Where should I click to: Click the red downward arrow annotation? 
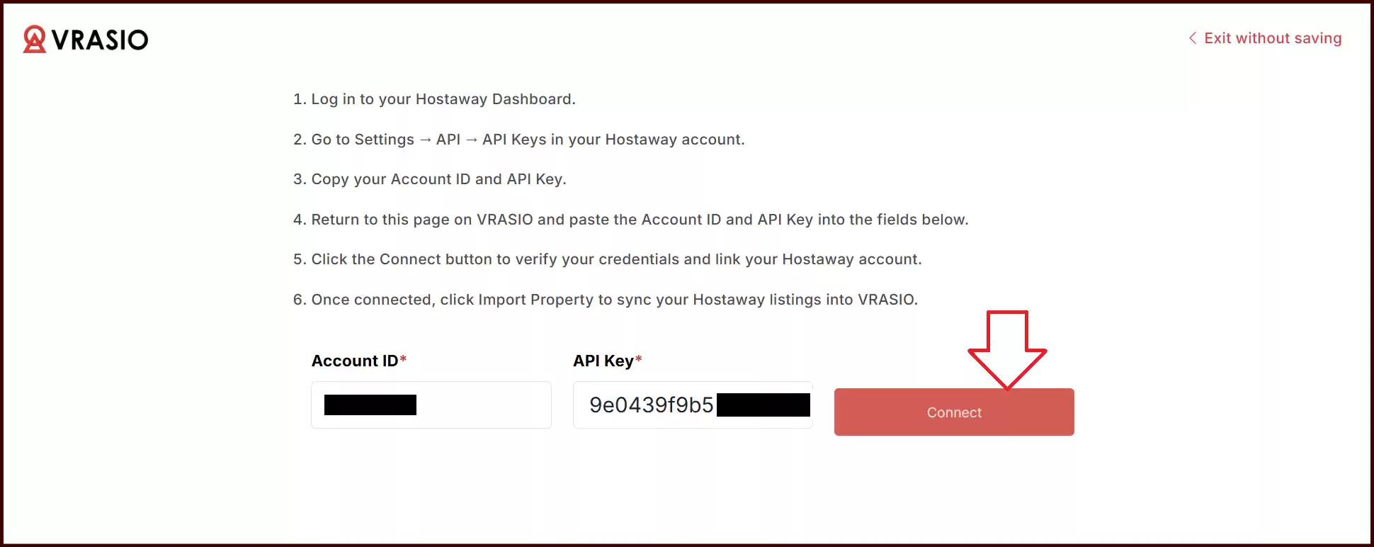pyautogui.click(x=1007, y=350)
